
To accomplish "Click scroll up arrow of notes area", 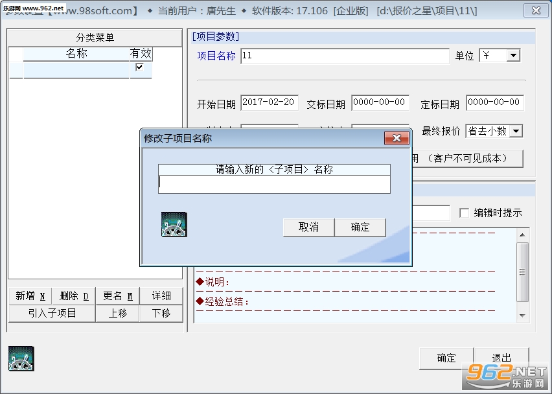I will pyautogui.click(x=522, y=235).
